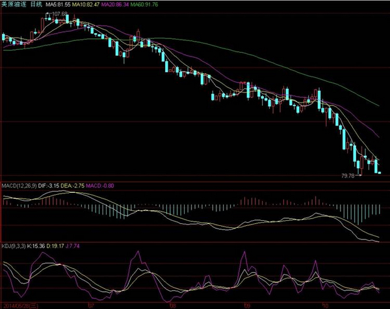
Task: Click the 107.68 high price marker
Action: click(x=60, y=14)
